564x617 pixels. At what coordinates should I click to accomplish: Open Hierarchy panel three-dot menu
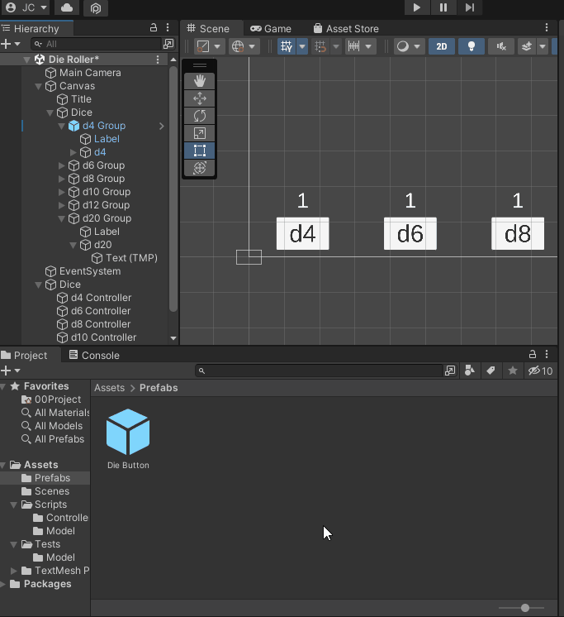168,27
